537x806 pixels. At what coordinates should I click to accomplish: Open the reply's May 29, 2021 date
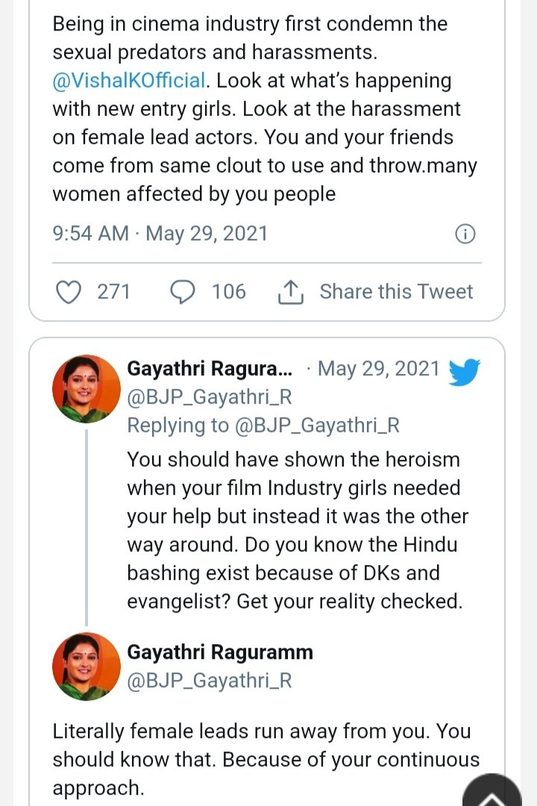(x=379, y=369)
